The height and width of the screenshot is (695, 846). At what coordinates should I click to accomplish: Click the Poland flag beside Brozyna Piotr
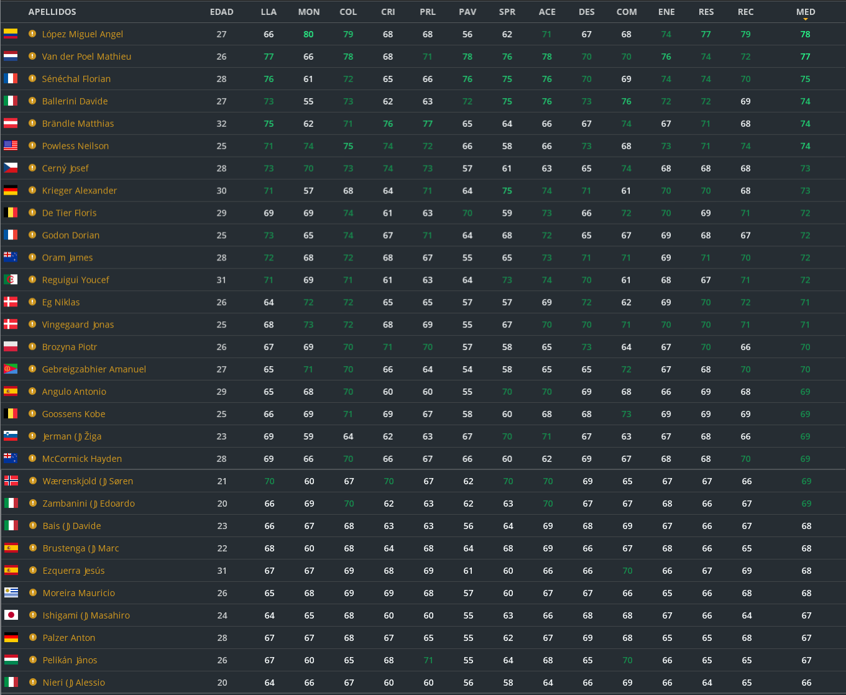coord(11,347)
